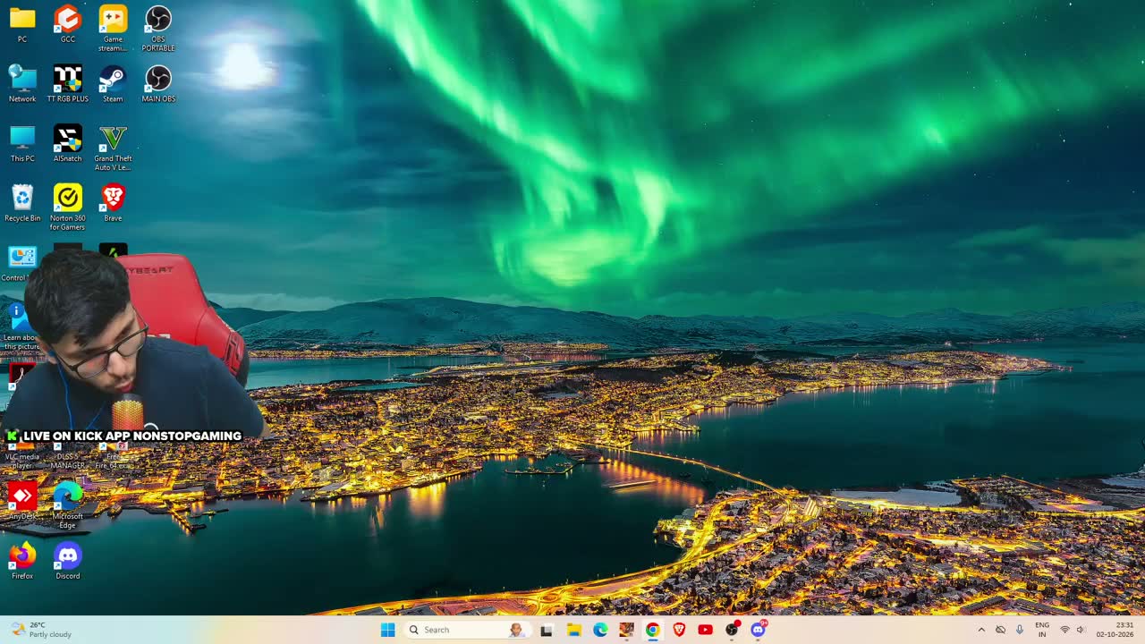Viewport: 1145px width, 644px height.
Task: Click the microphone tray icon
Action: tap(1020, 630)
